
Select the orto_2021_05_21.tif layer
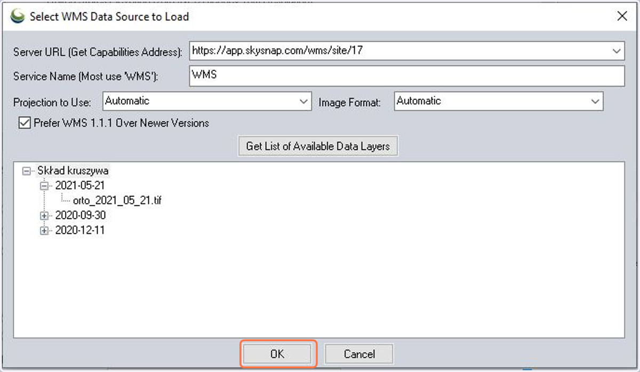(117, 201)
